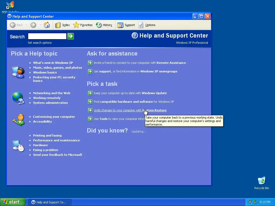
Task: Click the Options toolbar label
Action: point(150,25)
